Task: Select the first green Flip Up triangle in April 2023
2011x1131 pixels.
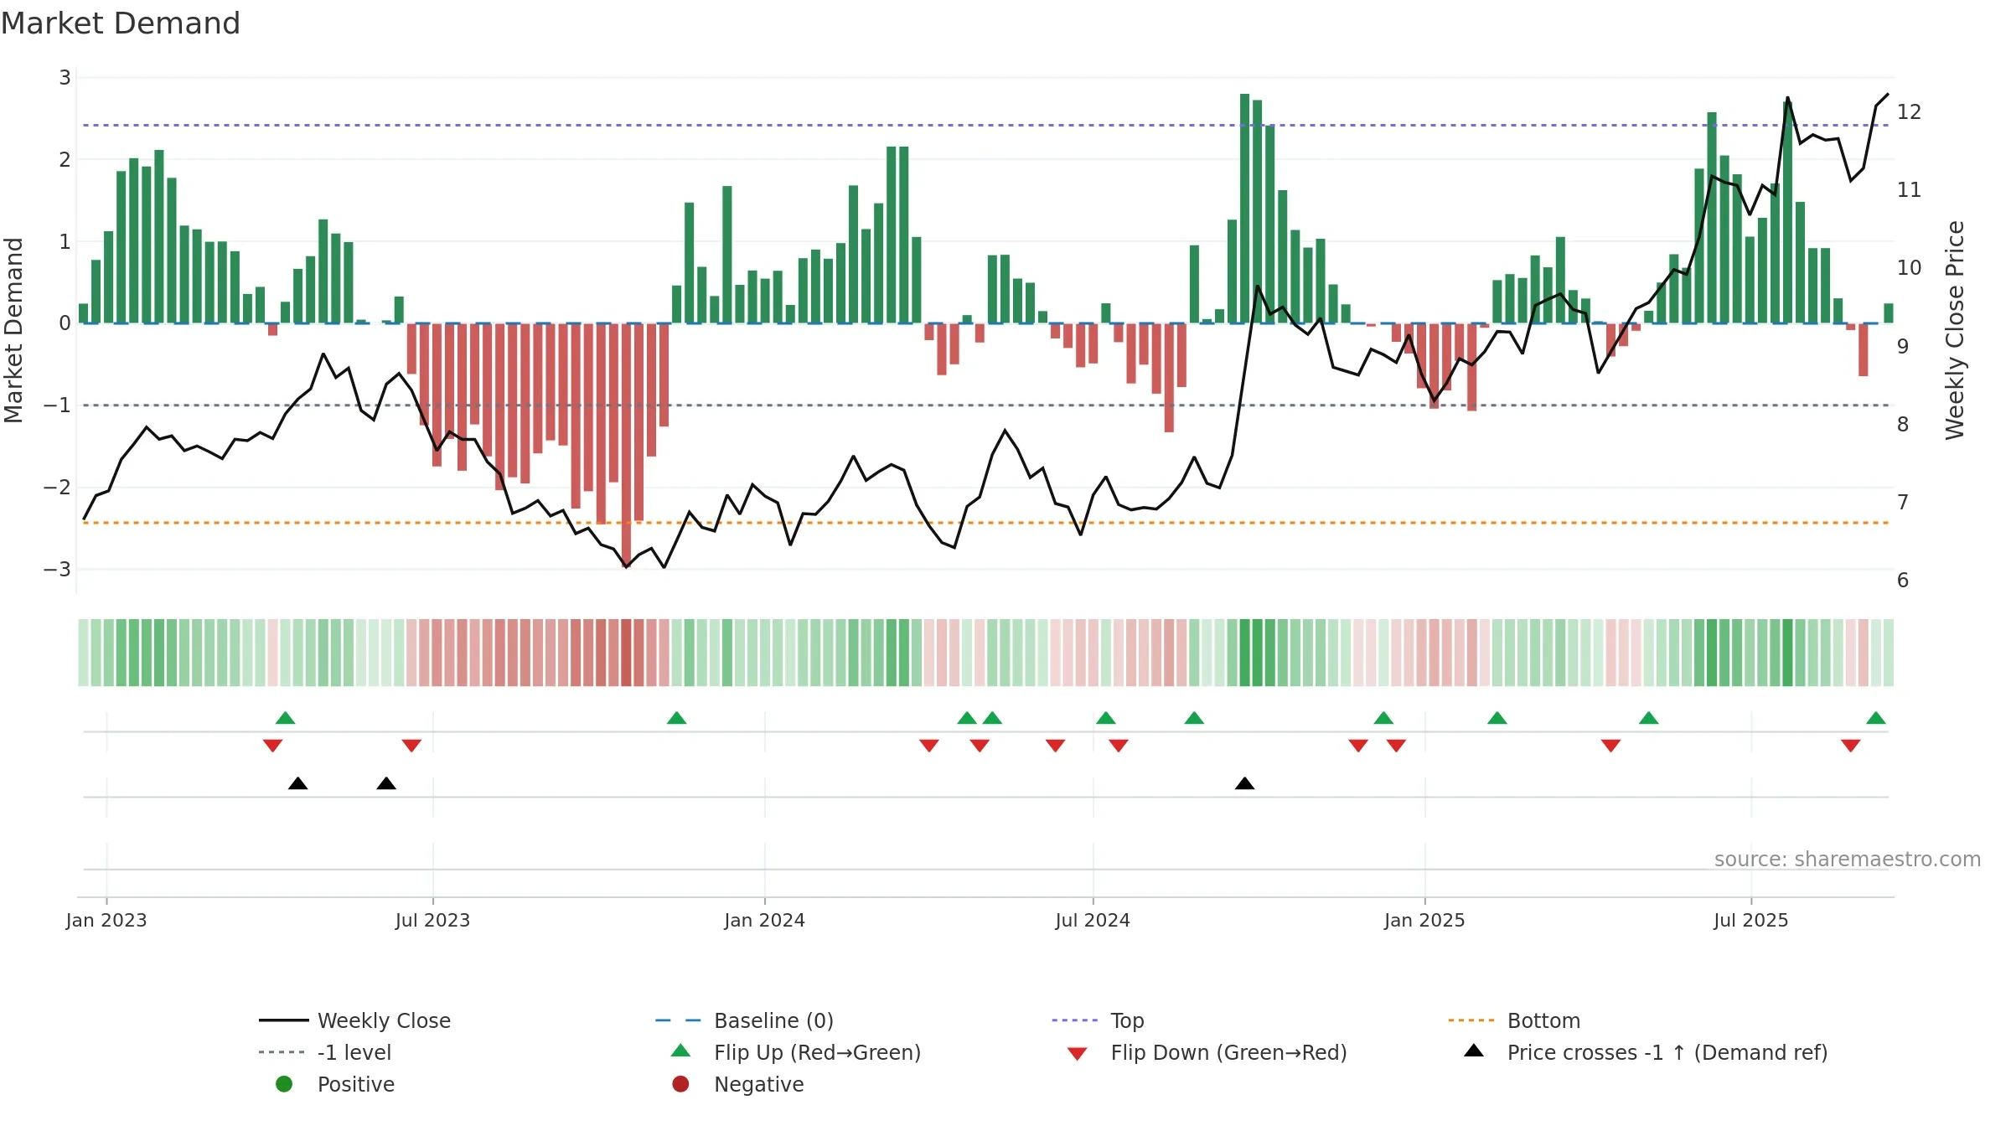Action: click(x=286, y=718)
